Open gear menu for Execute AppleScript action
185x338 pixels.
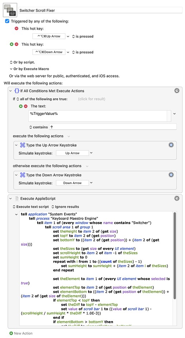coord(177,198)
